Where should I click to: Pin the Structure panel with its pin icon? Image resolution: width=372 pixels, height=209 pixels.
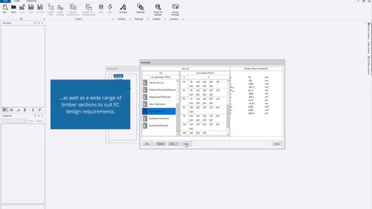tap(39, 23)
